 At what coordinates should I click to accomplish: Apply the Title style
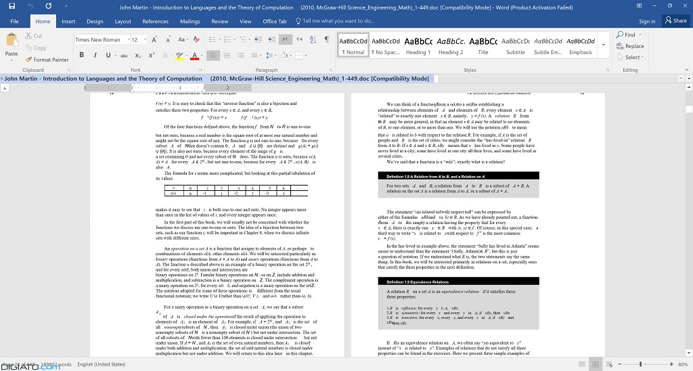[x=483, y=45]
